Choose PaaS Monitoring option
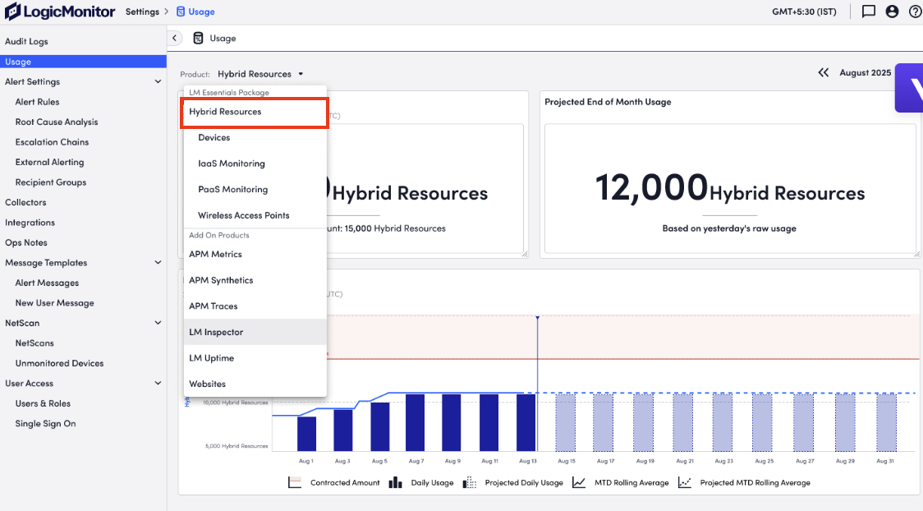The width and height of the screenshot is (923, 511). click(255, 189)
